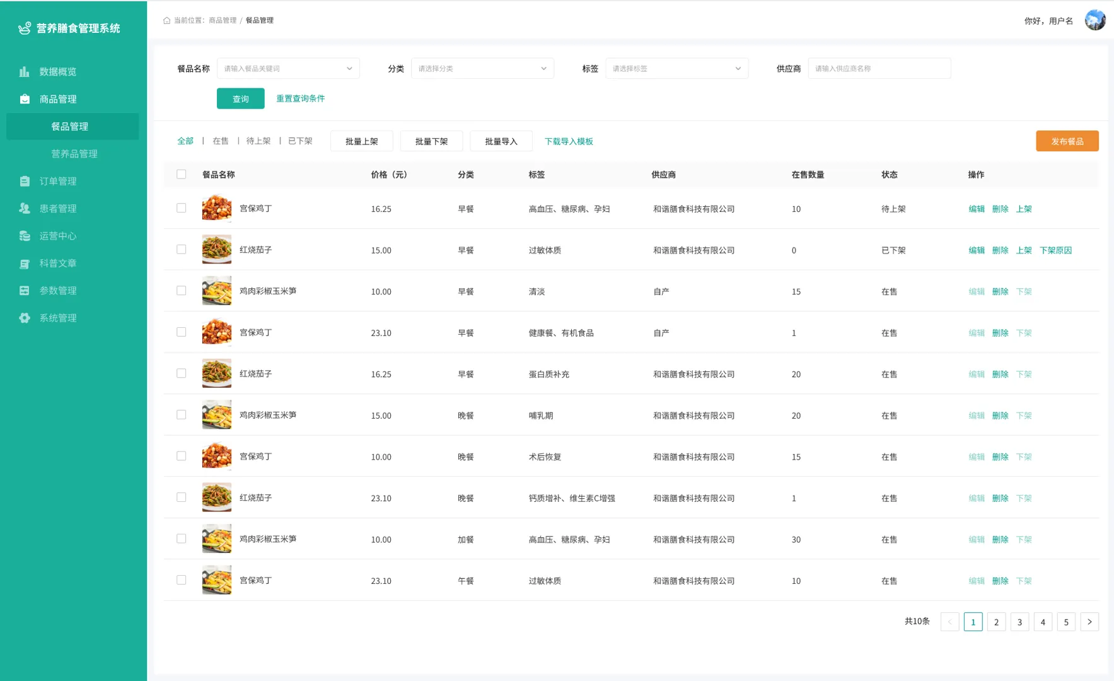
Task: Go to page 3 in pagination
Action: pos(1019,622)
